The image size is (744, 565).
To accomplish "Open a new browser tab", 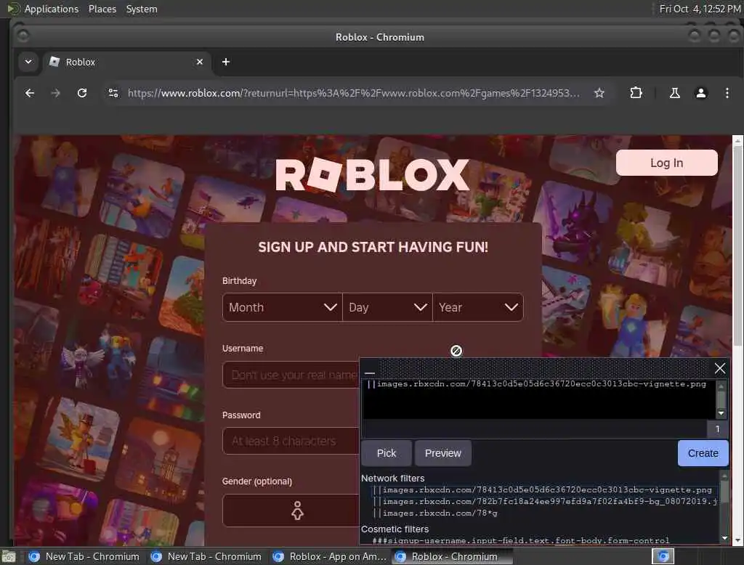I will tap(226, 62).
